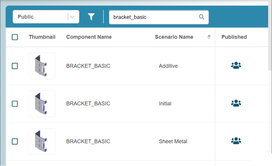Image resolution: width=272 pixels, height=166 pixels.
Task: Open BRACKET_BASIC component in Additive row
Action: (88, 66)
